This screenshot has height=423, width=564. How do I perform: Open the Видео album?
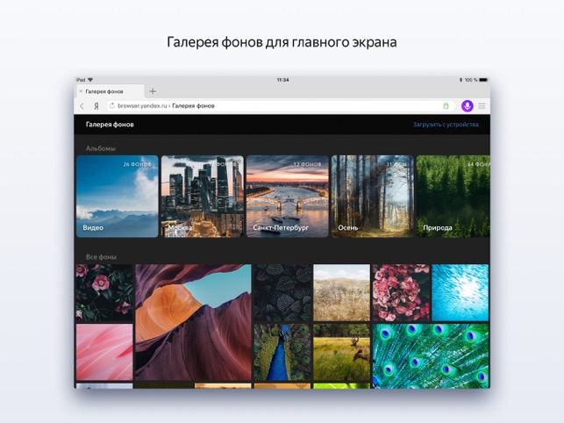point(118,197)
